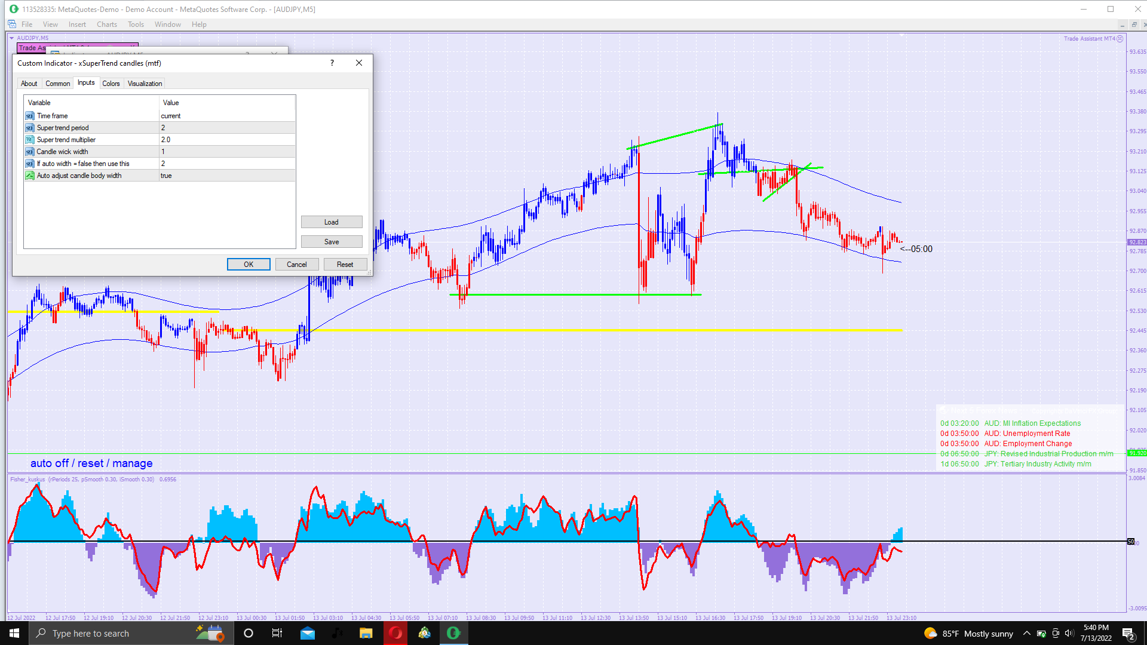Expand the AUDJPY,M5 chart dropdown arrow

tap(11, 38)
